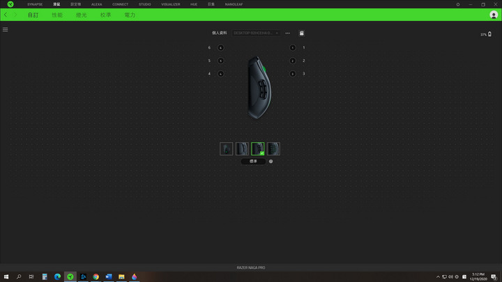
Task: Click the battery level indicator icon
Action: [489, 34]
